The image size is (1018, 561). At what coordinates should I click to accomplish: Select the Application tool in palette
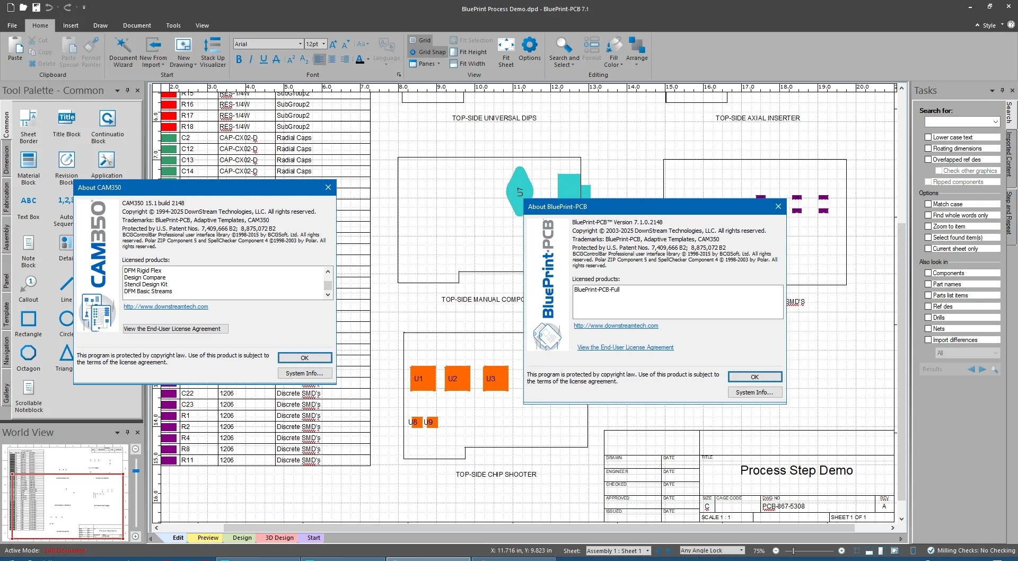107,164
